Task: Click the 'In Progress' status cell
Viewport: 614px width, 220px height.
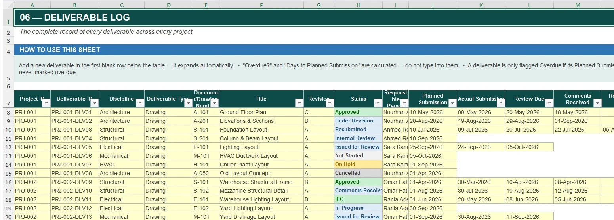Action: coord(358,208)
